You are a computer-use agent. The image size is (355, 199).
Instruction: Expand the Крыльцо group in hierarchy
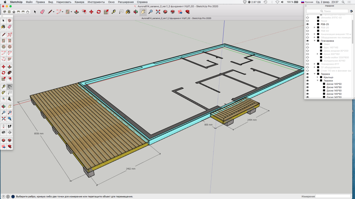pyautogui.click(x=317, y=77)
